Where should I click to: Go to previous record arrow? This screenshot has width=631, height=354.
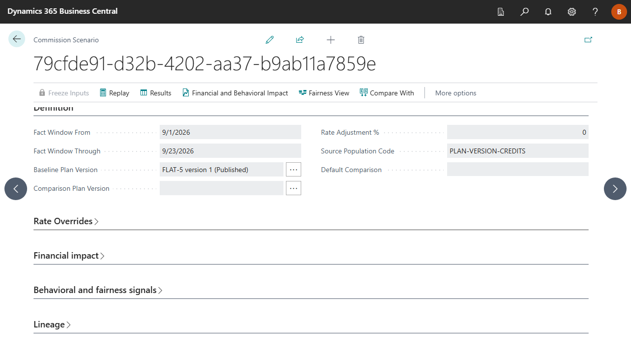16,189
